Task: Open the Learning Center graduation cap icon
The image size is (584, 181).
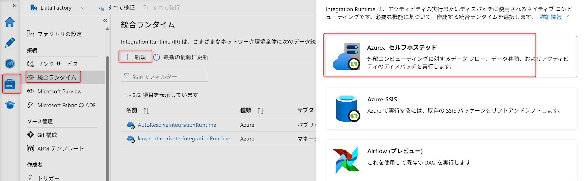Action: click(x=10, y=105)
